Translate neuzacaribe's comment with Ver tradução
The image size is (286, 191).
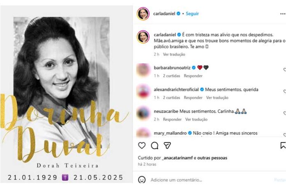pyautogui.click(x=196, y=119)
